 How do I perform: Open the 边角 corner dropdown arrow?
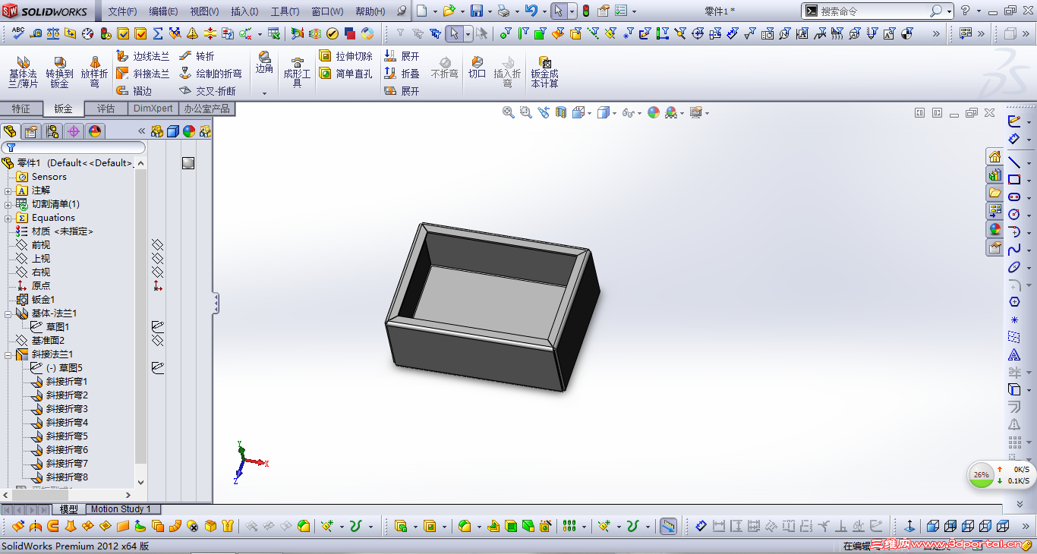[264, 93]
